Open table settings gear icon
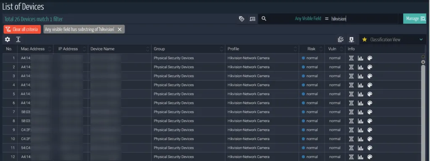The height and width of the screenshot is (161, 430). pos(8,39)
